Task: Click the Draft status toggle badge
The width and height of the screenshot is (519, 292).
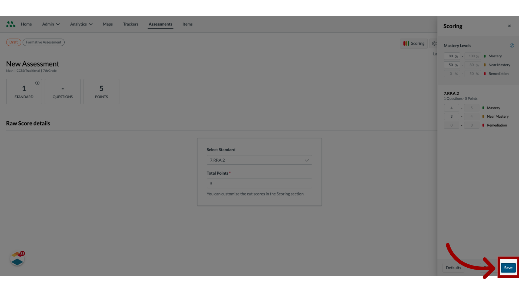Action: [x=14, y=42]
